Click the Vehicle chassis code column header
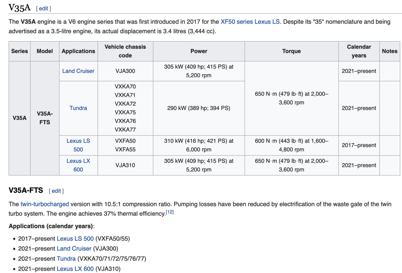Screen dimensions: 402x273 125,51
